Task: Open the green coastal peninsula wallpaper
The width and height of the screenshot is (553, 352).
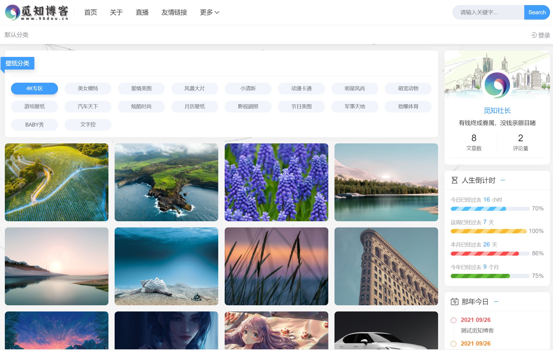Action: tap(166, 182)
